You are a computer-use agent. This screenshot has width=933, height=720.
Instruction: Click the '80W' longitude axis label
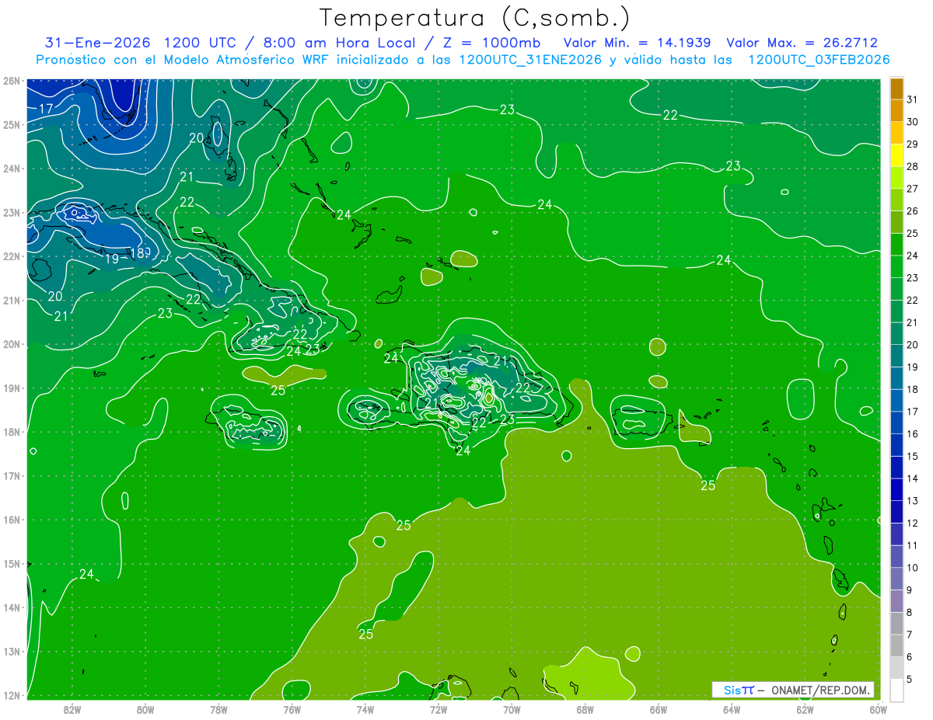pyautogui.click(x=145, y=709)
